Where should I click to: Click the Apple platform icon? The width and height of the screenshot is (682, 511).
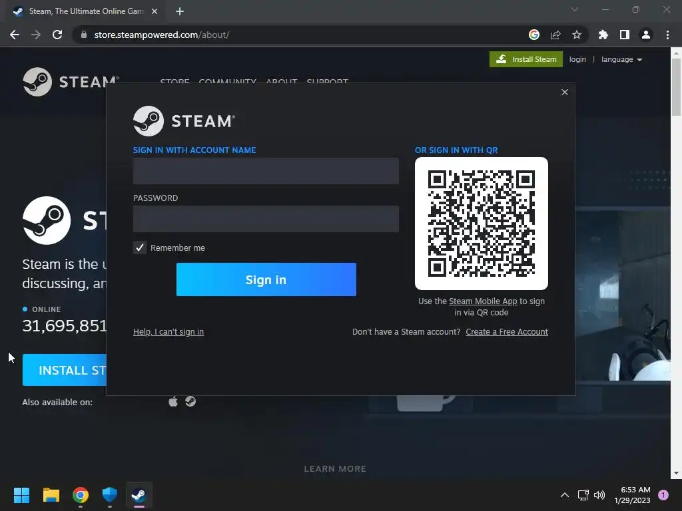[x=173, y=401]
